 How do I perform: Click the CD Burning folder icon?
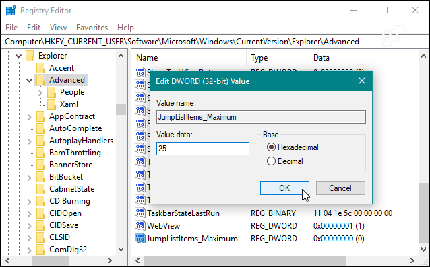click(40, 201)
